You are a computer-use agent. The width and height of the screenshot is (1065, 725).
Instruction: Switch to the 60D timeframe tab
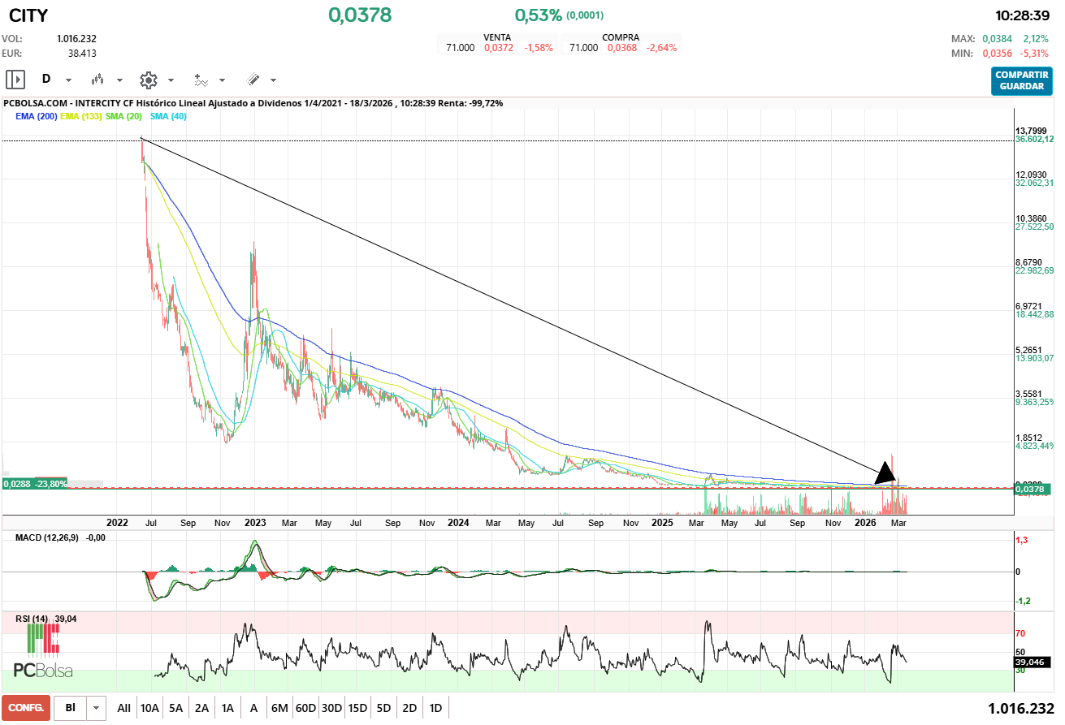(305, 707)
